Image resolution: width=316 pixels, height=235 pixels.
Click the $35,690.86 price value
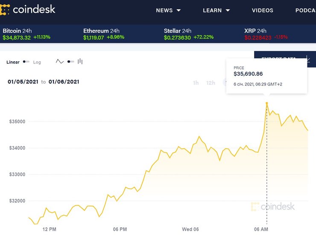(x=248, y=74)
